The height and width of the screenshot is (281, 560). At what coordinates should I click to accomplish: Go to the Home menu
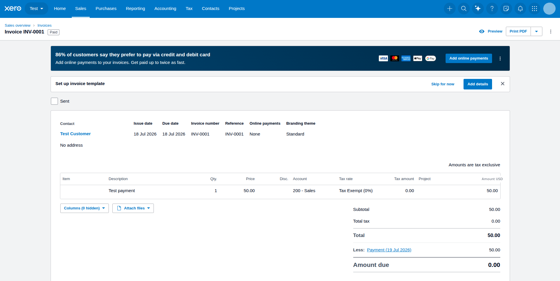(60, 9)
